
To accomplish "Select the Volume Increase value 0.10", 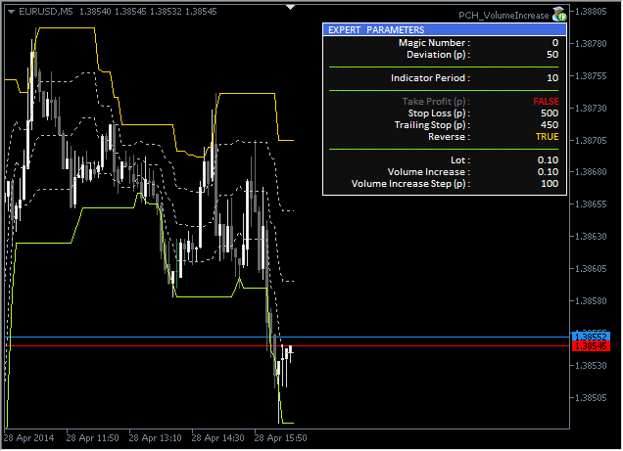I will point(548,172).
